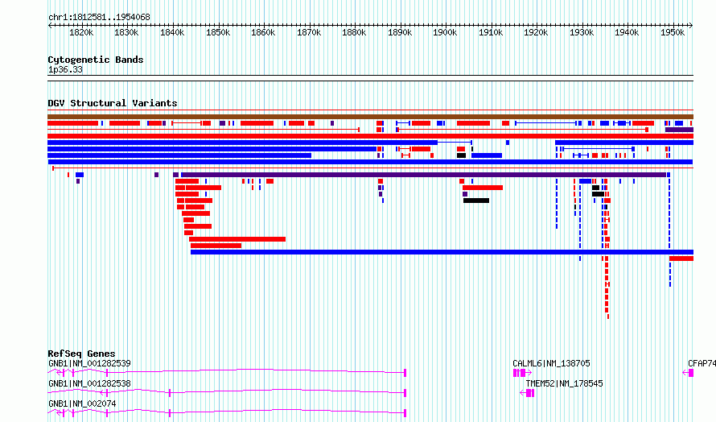The height and width of the screenshot is (422, 716).
Task: Click the 1860k ruler label
Action: (x=263, y=33)
